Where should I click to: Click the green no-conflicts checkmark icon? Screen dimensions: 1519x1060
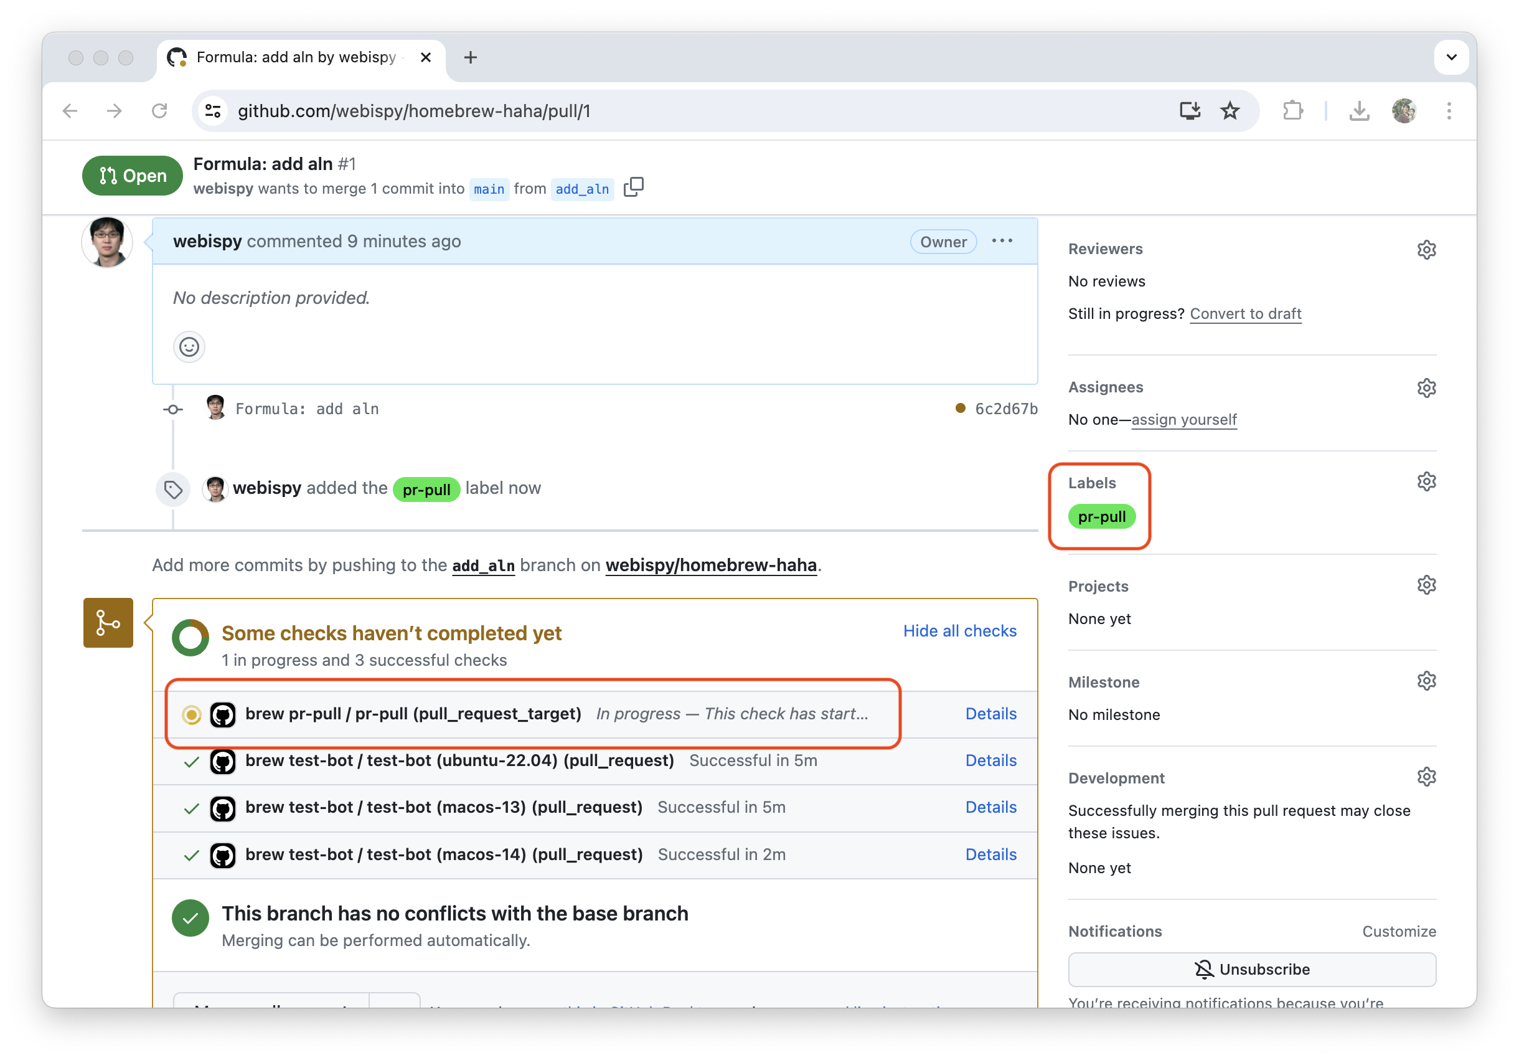(190, 919)
